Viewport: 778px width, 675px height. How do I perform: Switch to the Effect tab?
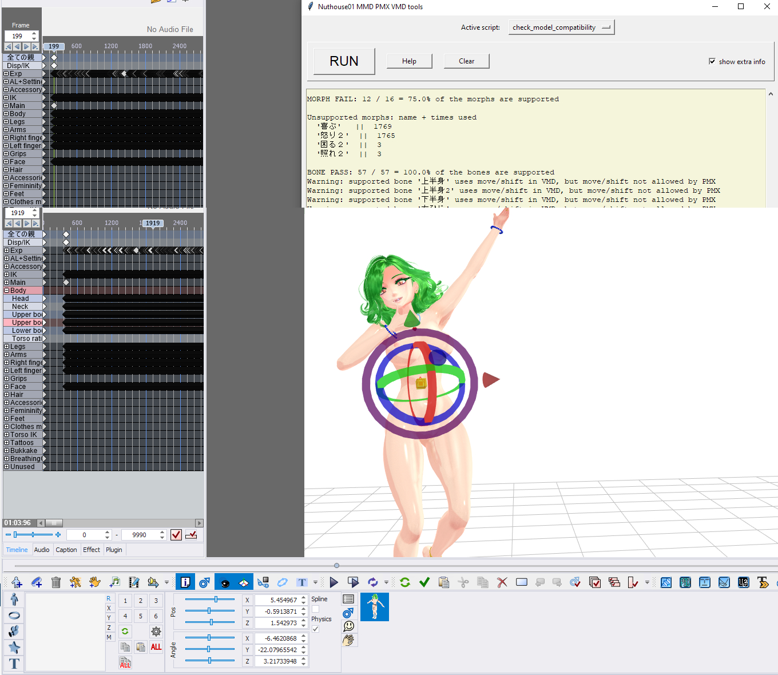(92, 550)
